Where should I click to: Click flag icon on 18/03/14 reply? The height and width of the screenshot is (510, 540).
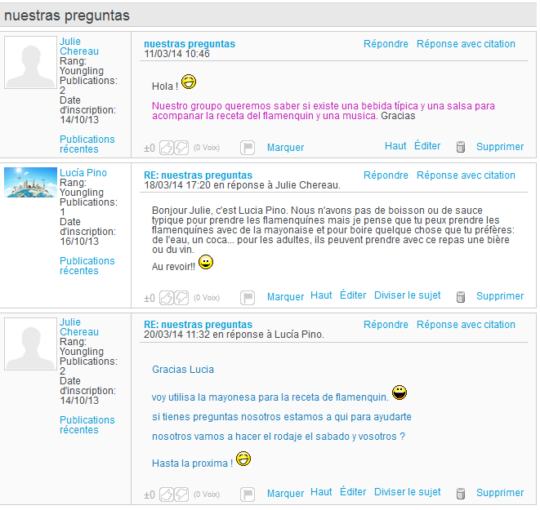248,298
